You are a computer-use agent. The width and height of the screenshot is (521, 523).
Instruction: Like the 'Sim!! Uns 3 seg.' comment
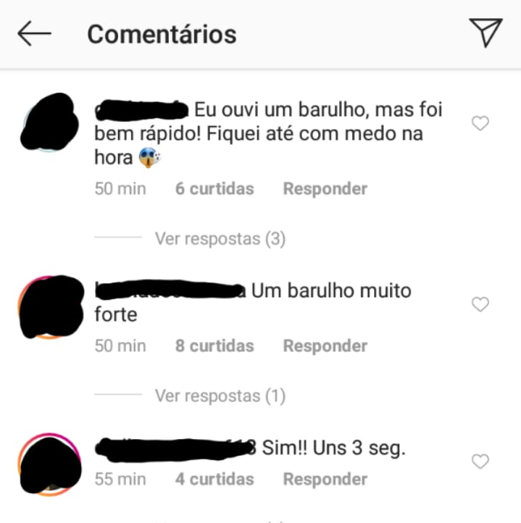pyautogui.click(x=480, y=461)
